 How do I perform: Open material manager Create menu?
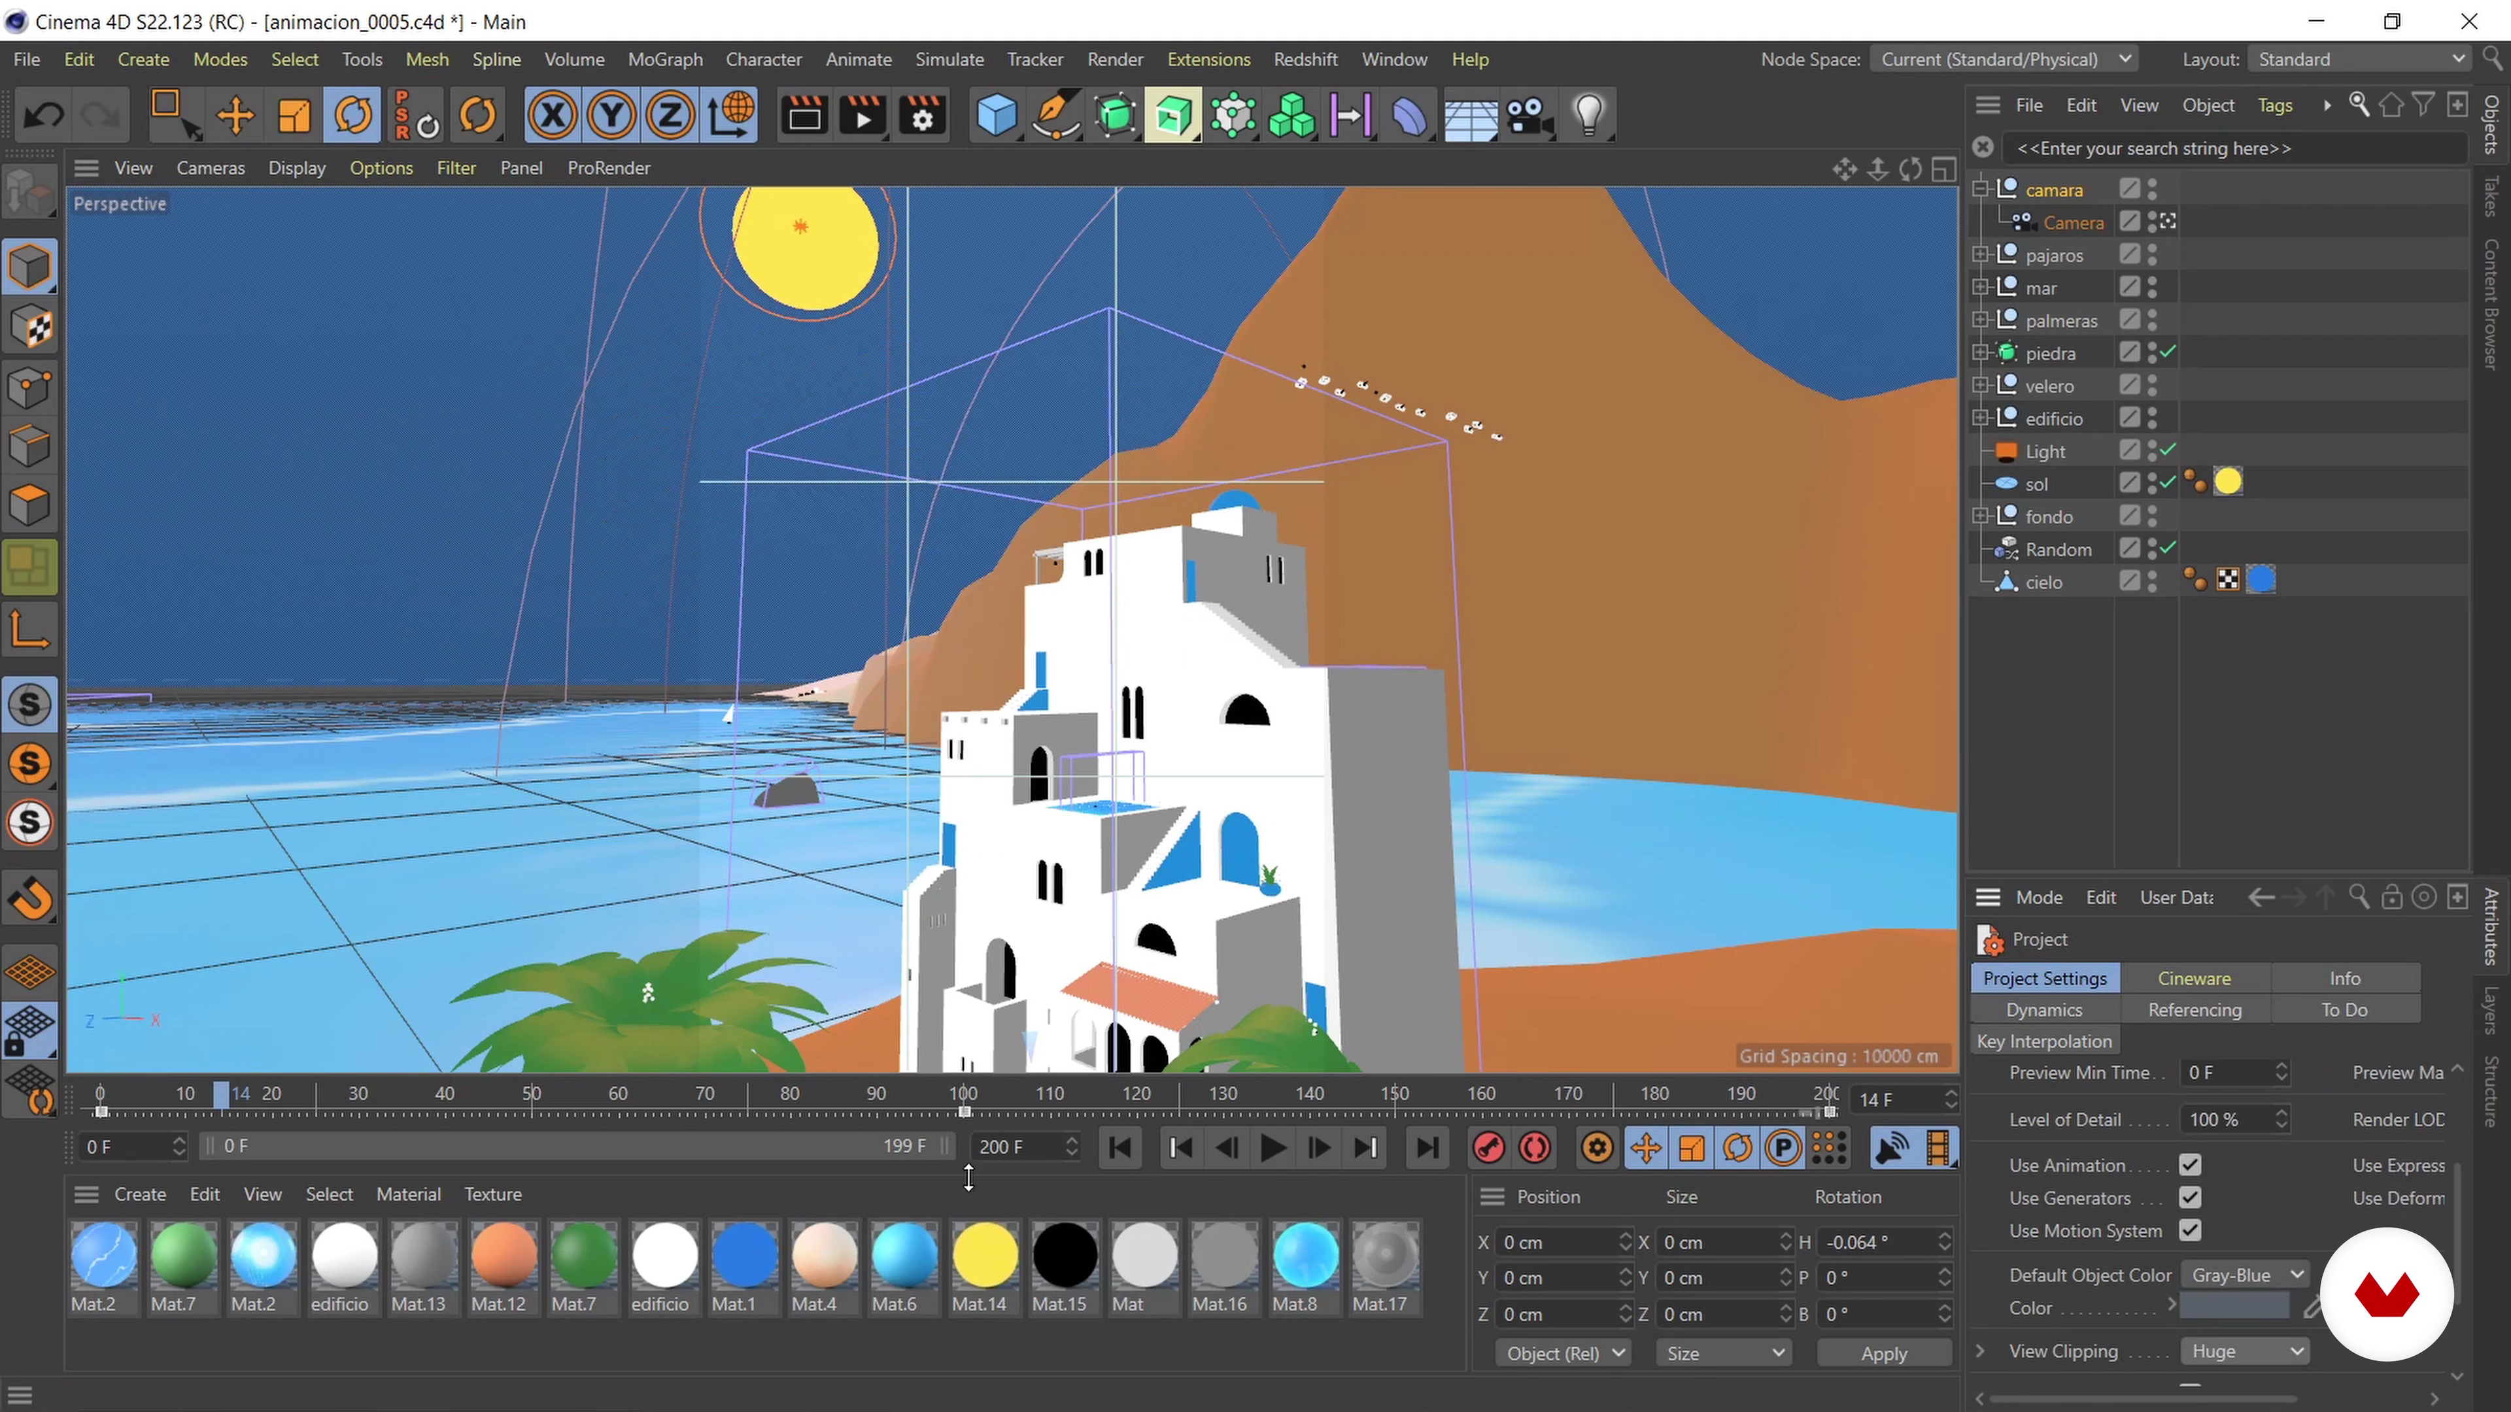139,1194
